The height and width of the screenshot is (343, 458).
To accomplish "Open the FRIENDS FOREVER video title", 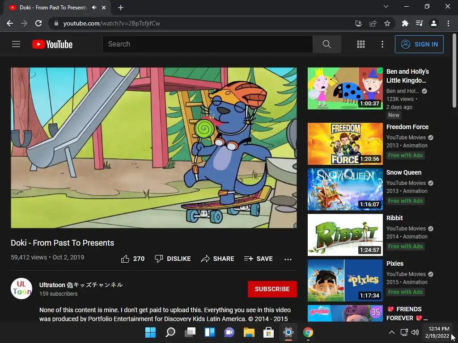I will coord(408,314).
